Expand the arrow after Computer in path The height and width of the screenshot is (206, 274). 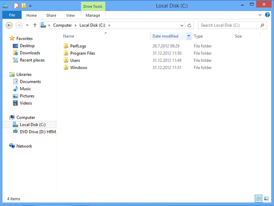[x=76, y=25]
